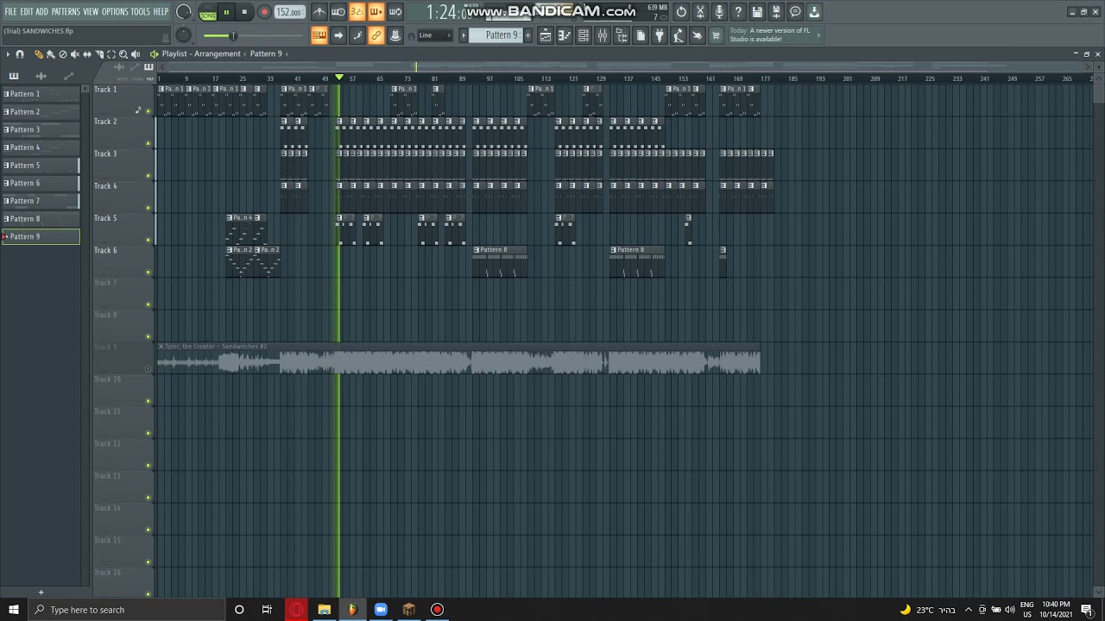Open the plugin picker plug icon
The width and height of the screenshot is (1105, 621).
point(660,35)
